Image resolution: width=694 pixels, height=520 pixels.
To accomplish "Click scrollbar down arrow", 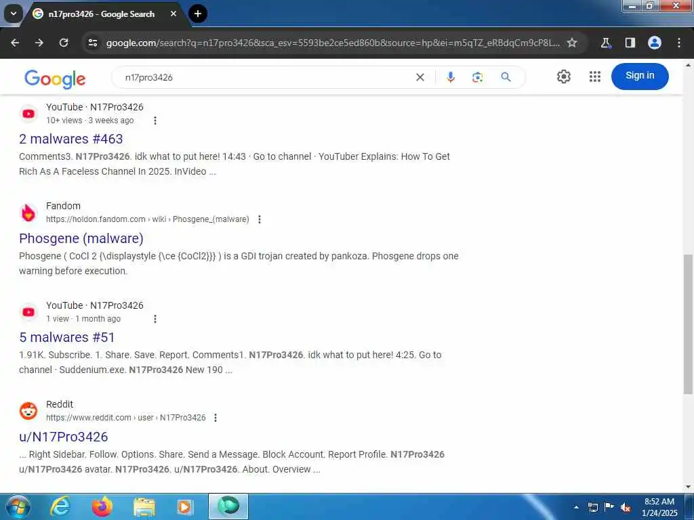I will (x=689, y=486).
